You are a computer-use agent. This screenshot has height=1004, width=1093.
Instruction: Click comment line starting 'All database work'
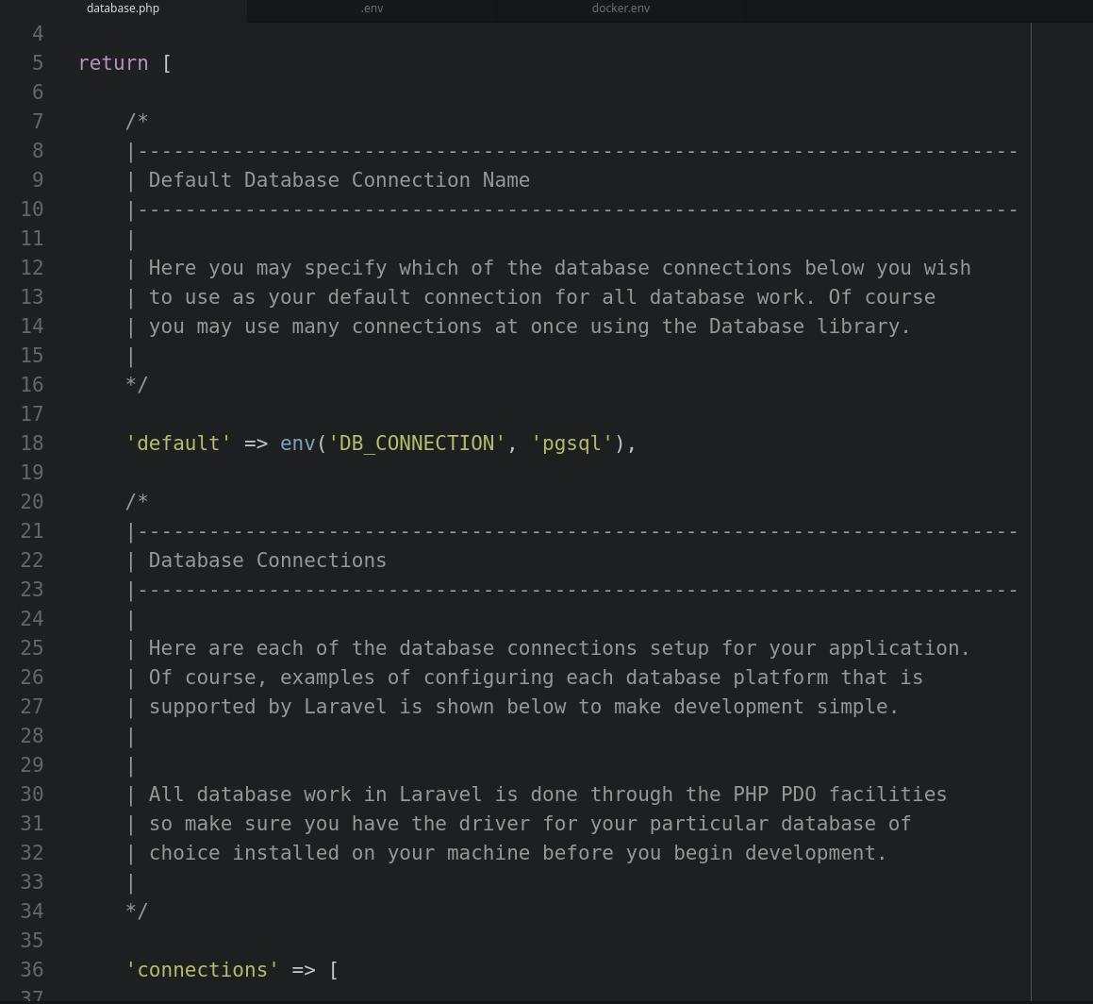click(x=547, y=795)
